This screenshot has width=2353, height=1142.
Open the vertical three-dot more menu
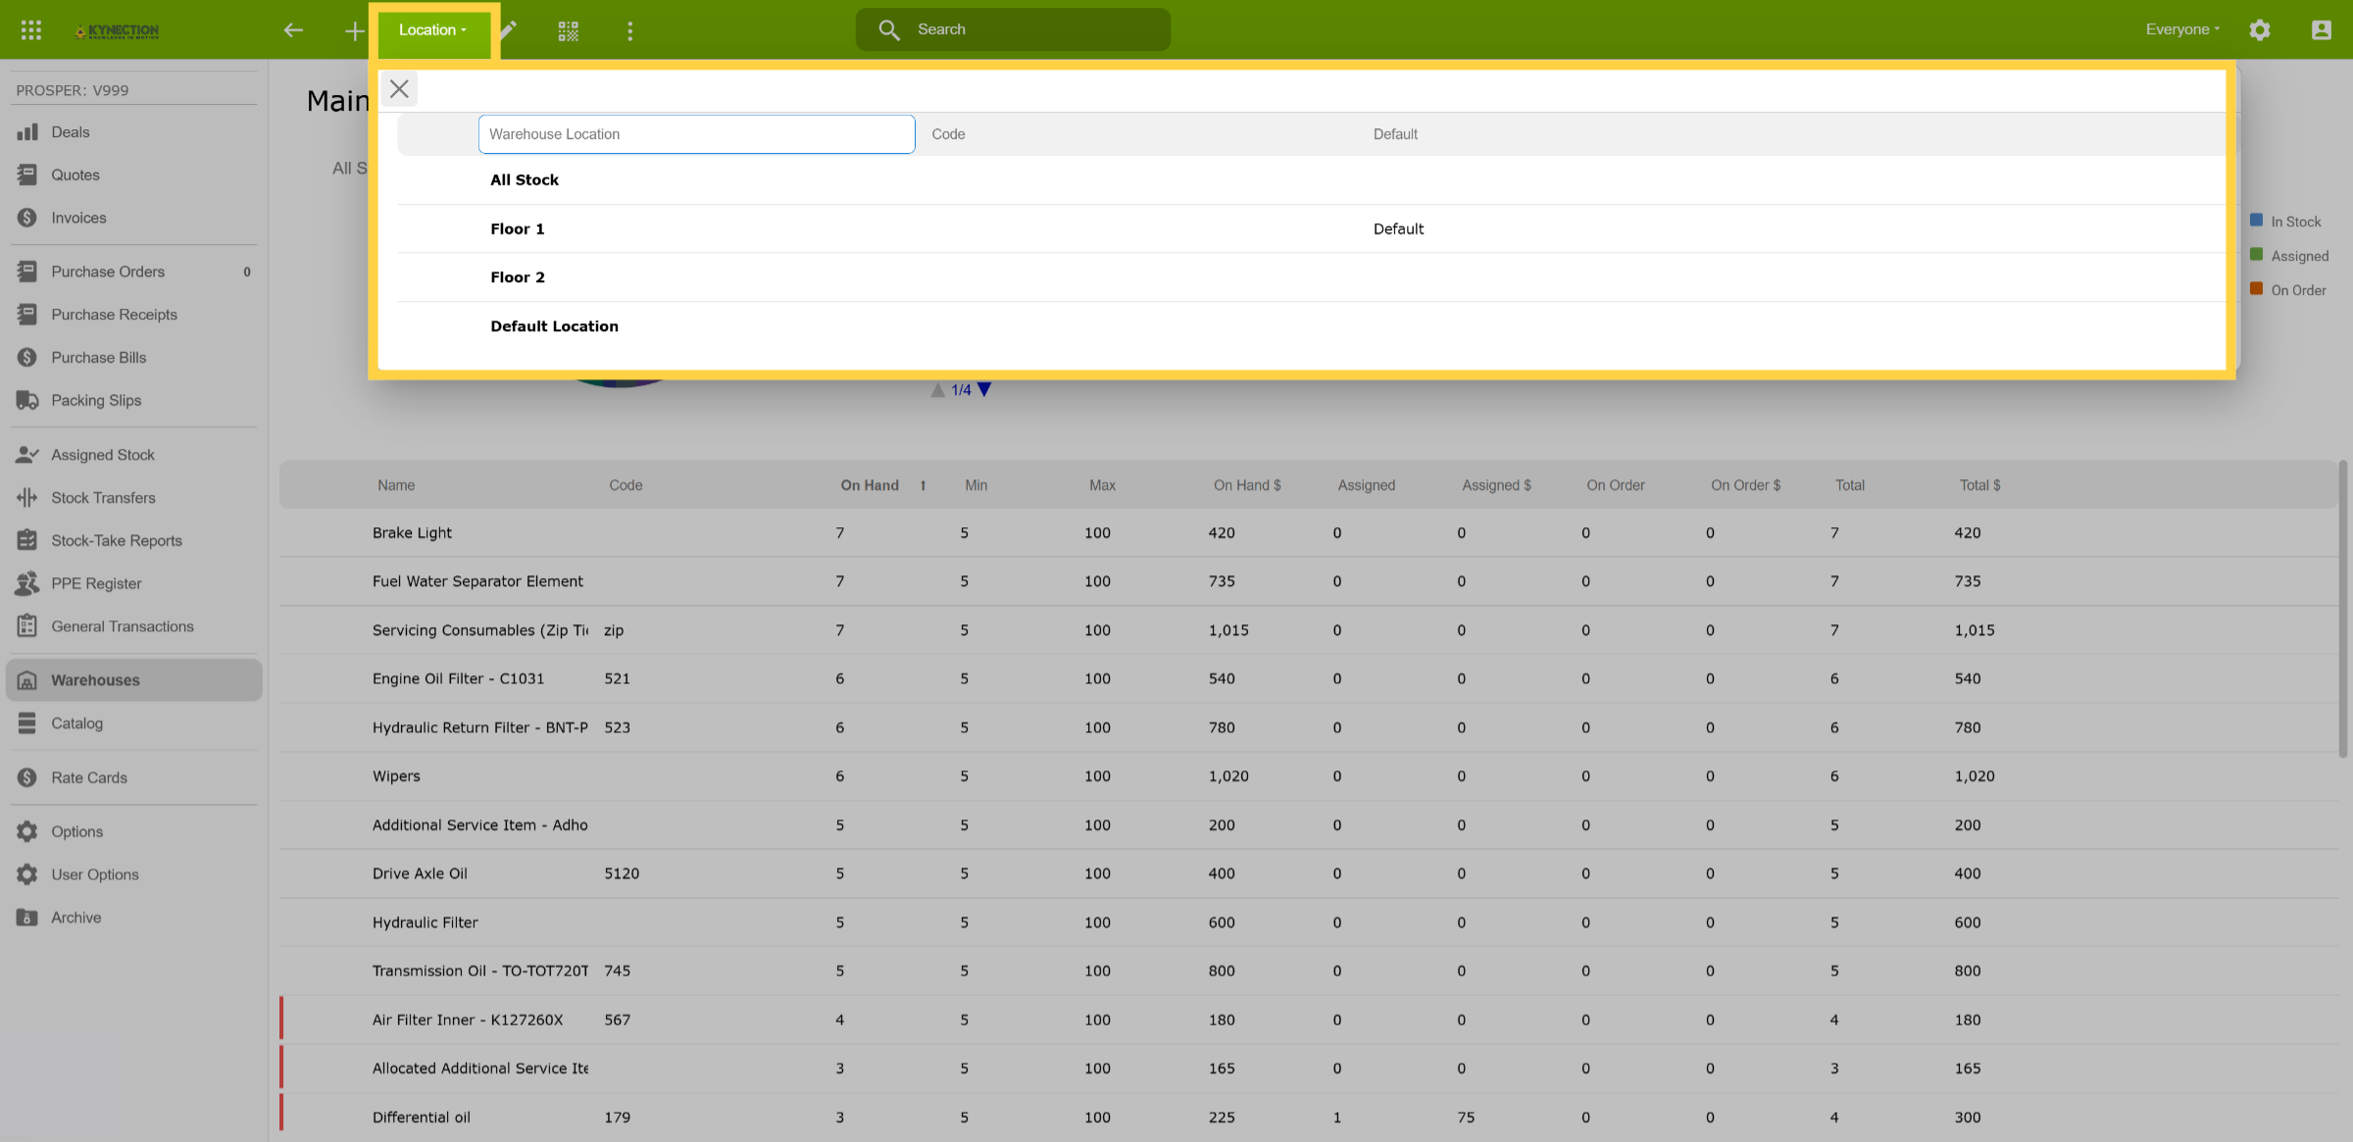[629, 31]
